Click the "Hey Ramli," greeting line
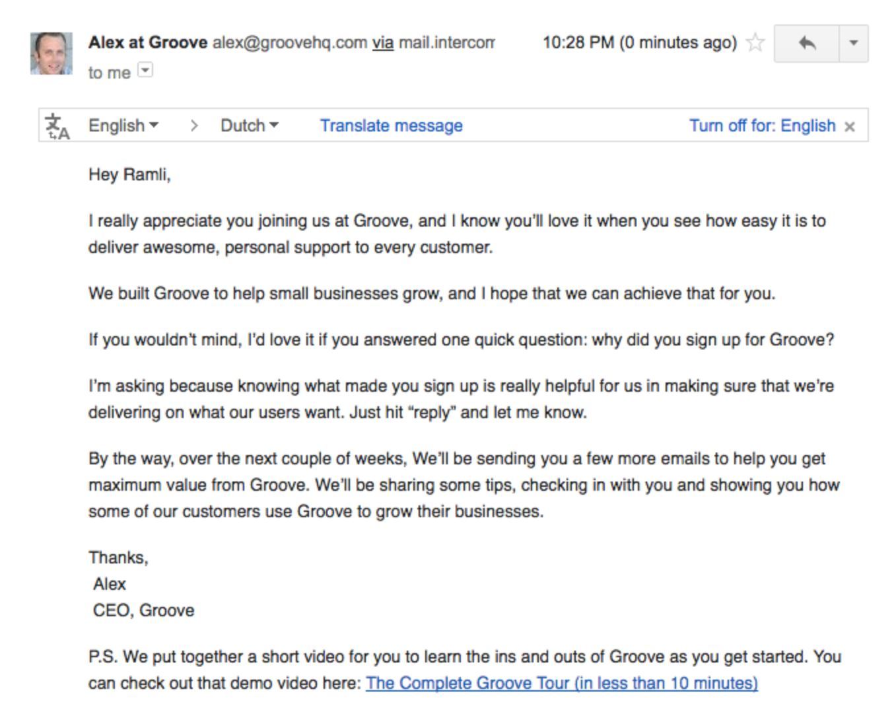Image resolution: width=896 pixels, height=714 pixels. point(129,175)
